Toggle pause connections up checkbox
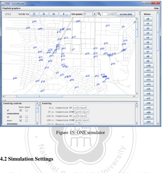The width and height of the screenshot is (162, 173). pyautogui.click(x=27, y=117)
